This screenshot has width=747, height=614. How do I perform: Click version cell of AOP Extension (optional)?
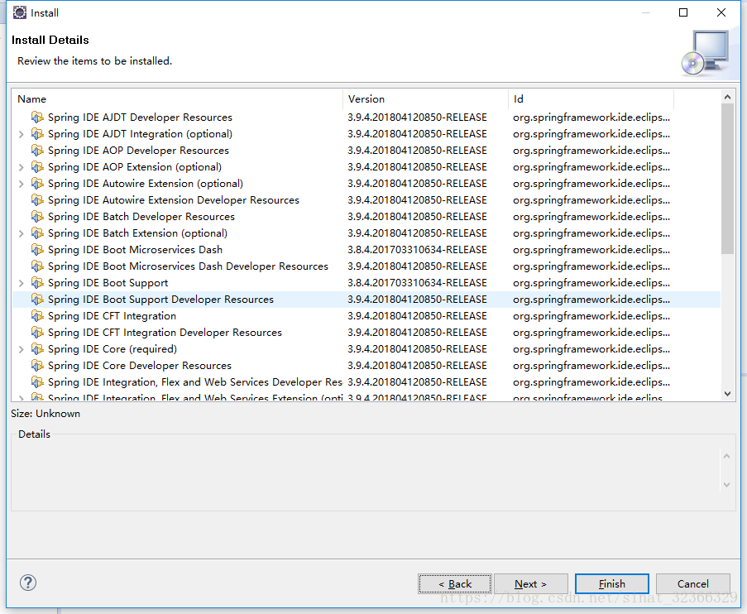point(417,167)
